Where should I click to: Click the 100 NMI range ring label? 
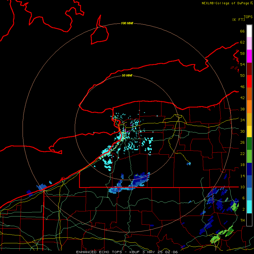point(127,23)
